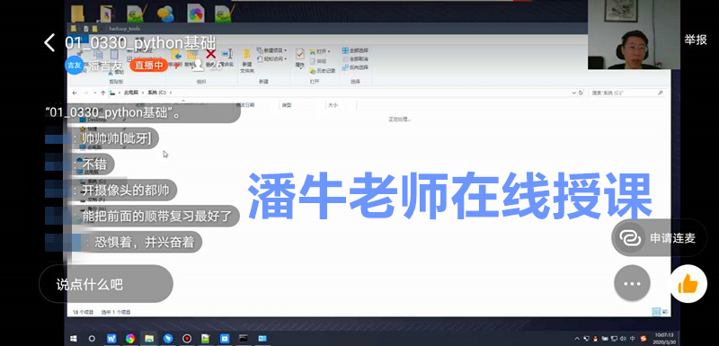719x346 pixels.
Task: Open the 新建项目 dropdown in Explorer ribbon
Action: (272, 50)
